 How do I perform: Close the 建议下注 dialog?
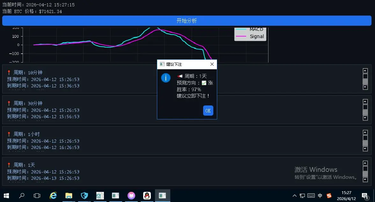[212, 64]
